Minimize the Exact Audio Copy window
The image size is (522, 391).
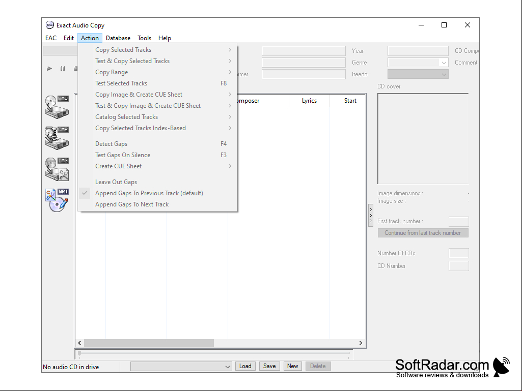coord(421,25)
